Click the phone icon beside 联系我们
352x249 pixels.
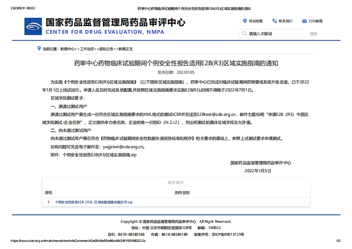[x=274, y=21]
